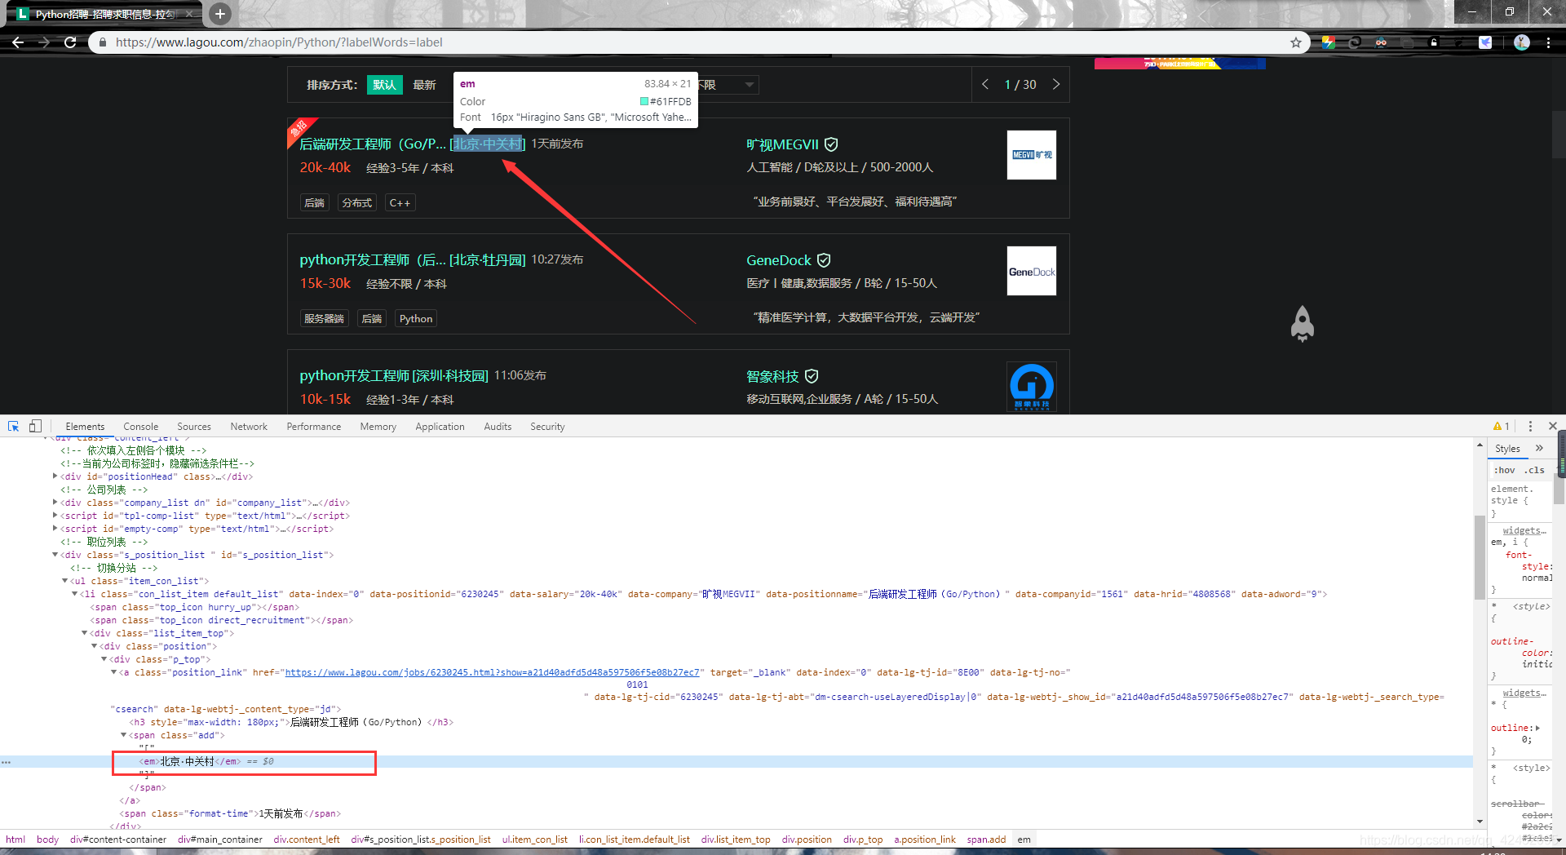Viewport: 1566px width, 855px height.
Task: Select the Styles pane tab
Action: pos(1507,448)
